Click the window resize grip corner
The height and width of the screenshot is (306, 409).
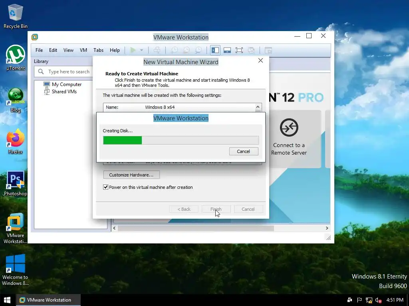coord(328,237)
